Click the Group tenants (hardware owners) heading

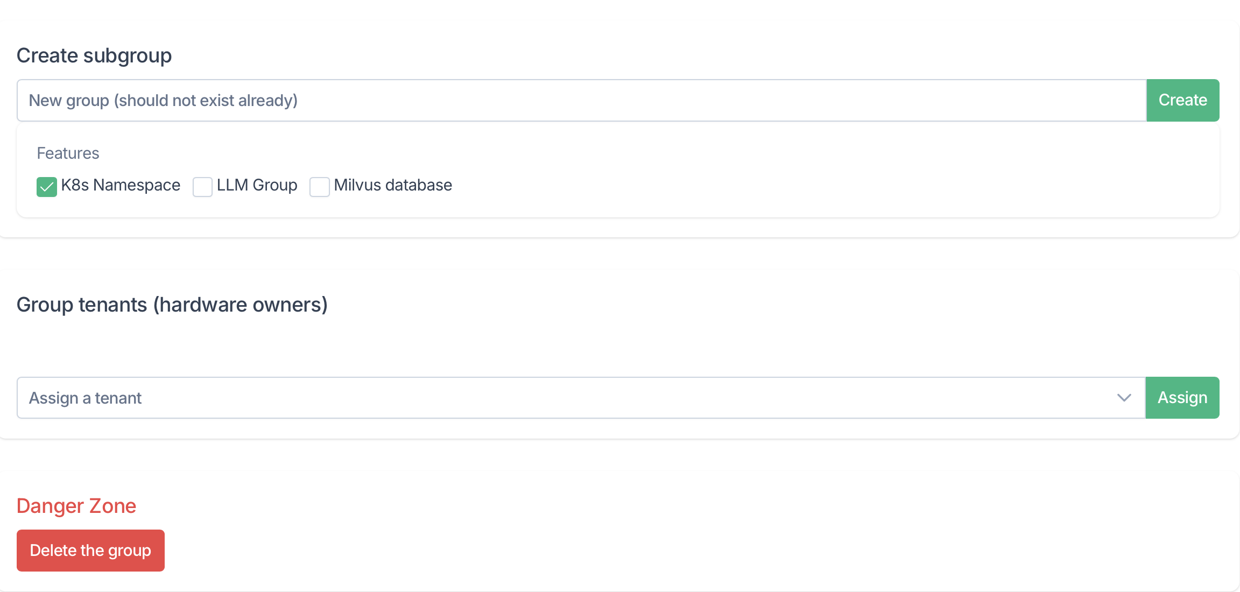(x=172, y=305)
